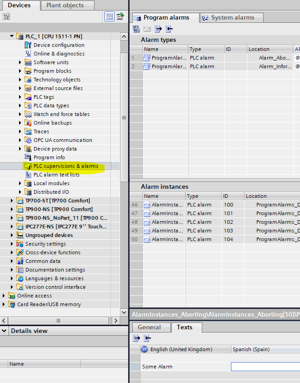The height and width of the screenshot is (383, 300).
Task: Collapse the PLC_1 tree node
Action: (x=12, y=36)
